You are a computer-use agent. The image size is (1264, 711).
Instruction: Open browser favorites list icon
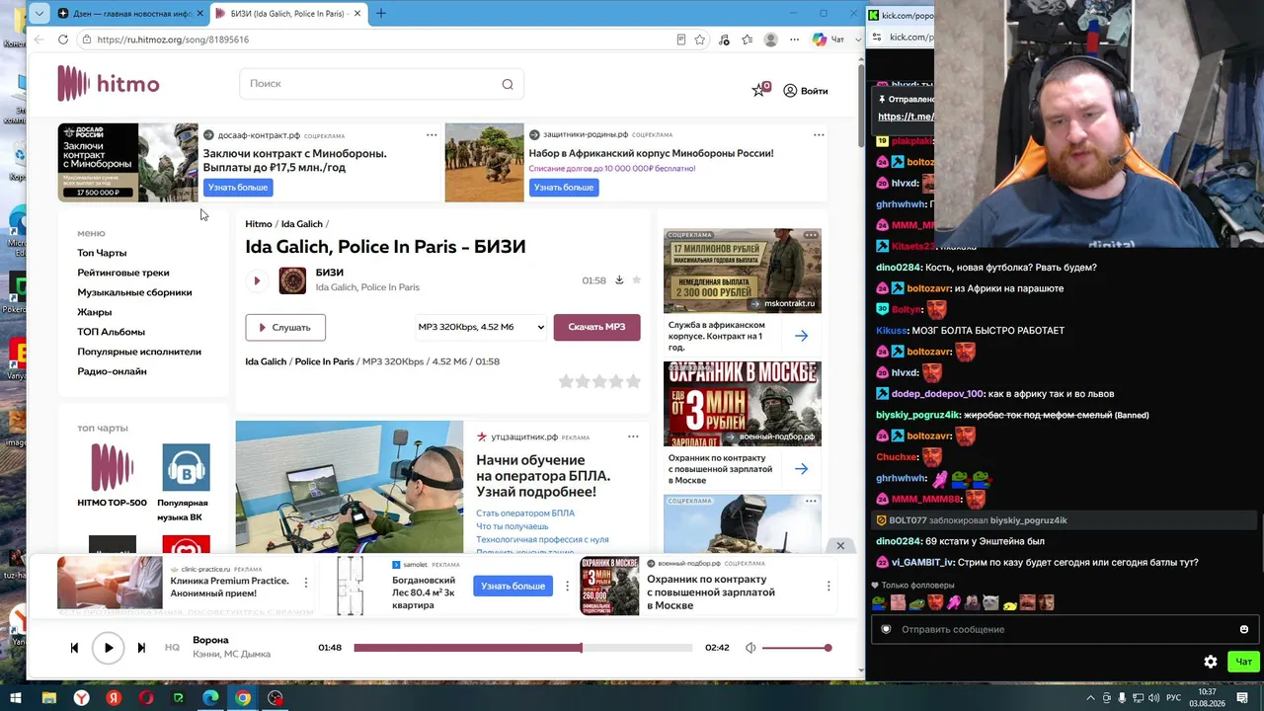click(748, 39)
